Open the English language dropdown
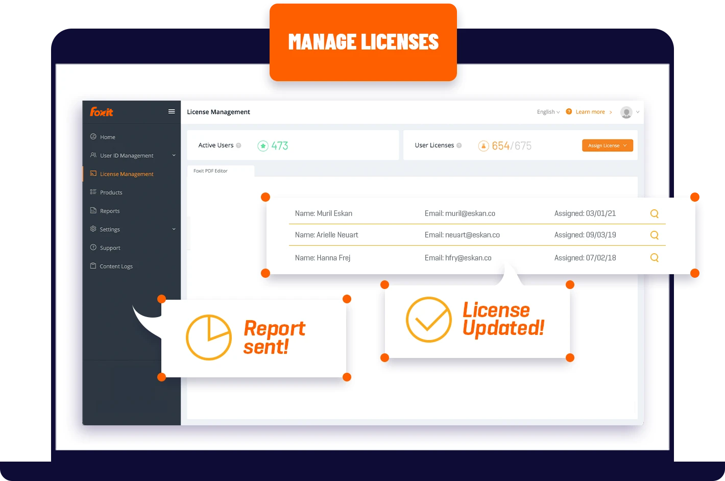Viewport: 725px width, 481px height. pos(548,112)
